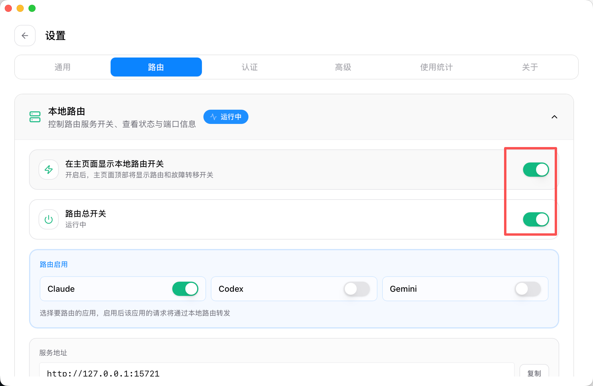The width and height of the screenshot is (593, 386).
Task: Switch to the 通用 tab
Action: coord(63,67)
